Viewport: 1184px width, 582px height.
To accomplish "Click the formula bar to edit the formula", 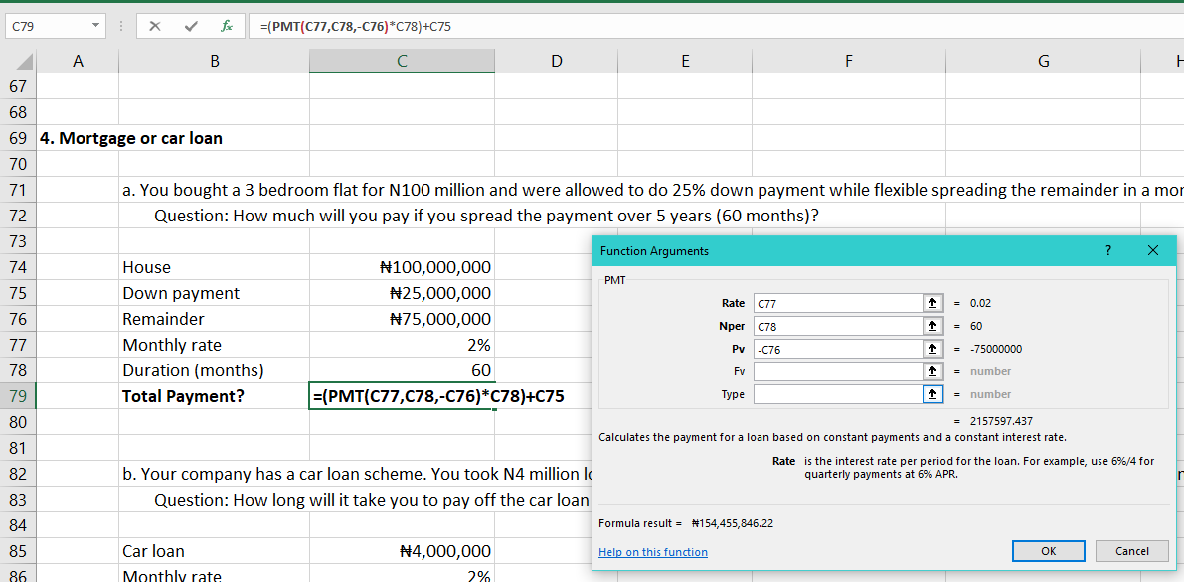I will pyautogui.click(x=398, y=26).
